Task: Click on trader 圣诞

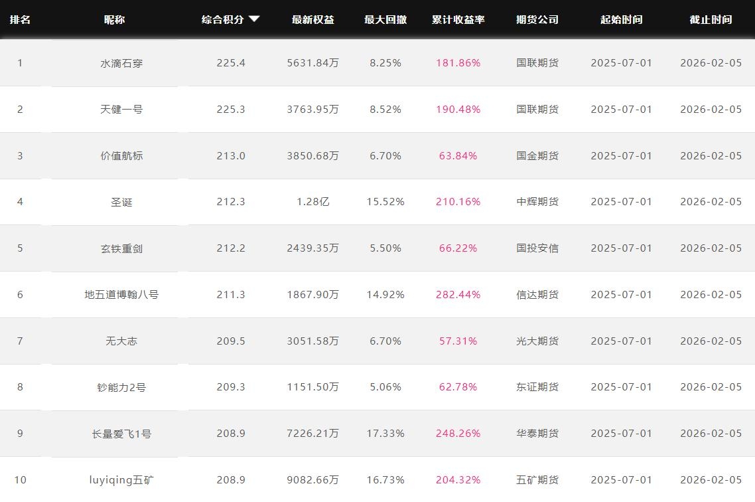Action: 121,202
